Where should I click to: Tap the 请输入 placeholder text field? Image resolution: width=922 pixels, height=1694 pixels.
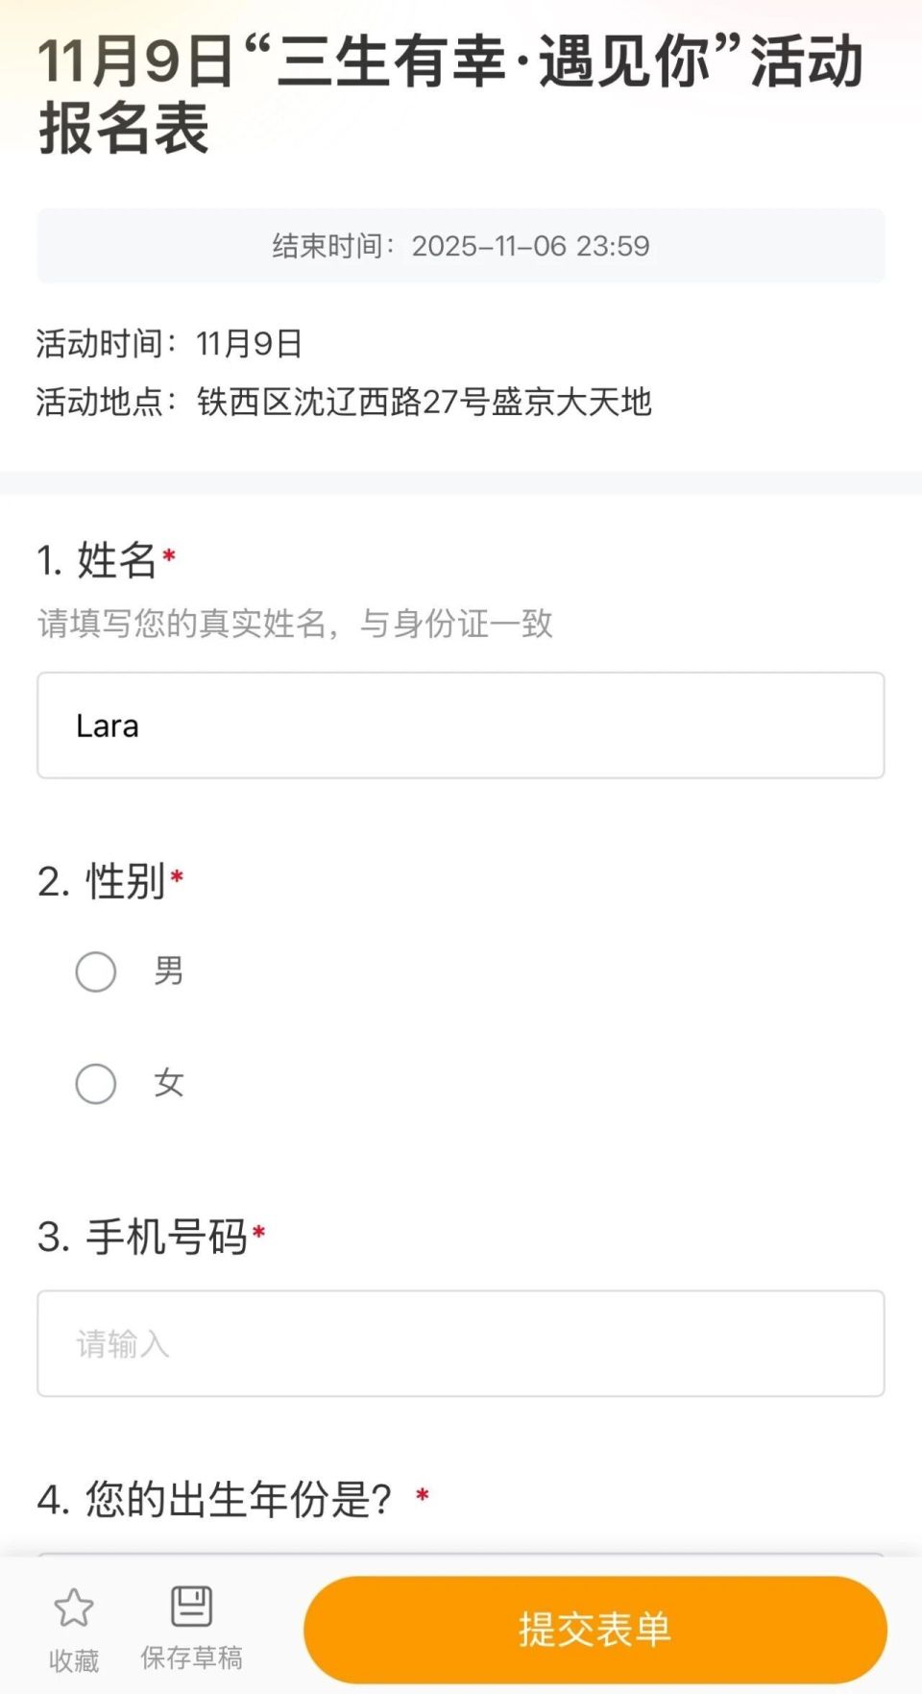click(459, 1343)
